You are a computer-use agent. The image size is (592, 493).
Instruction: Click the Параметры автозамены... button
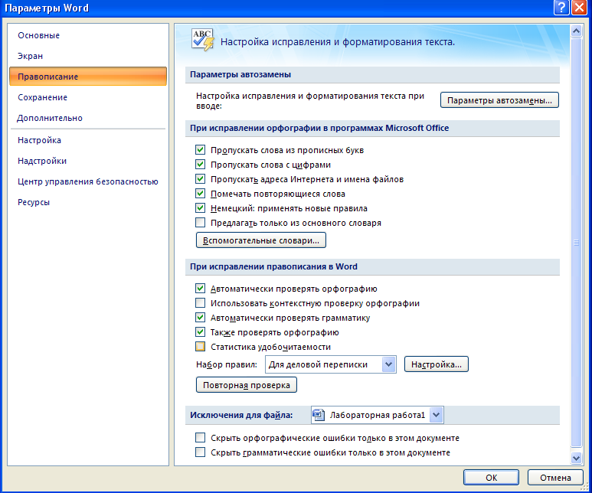tap(499, 100)
